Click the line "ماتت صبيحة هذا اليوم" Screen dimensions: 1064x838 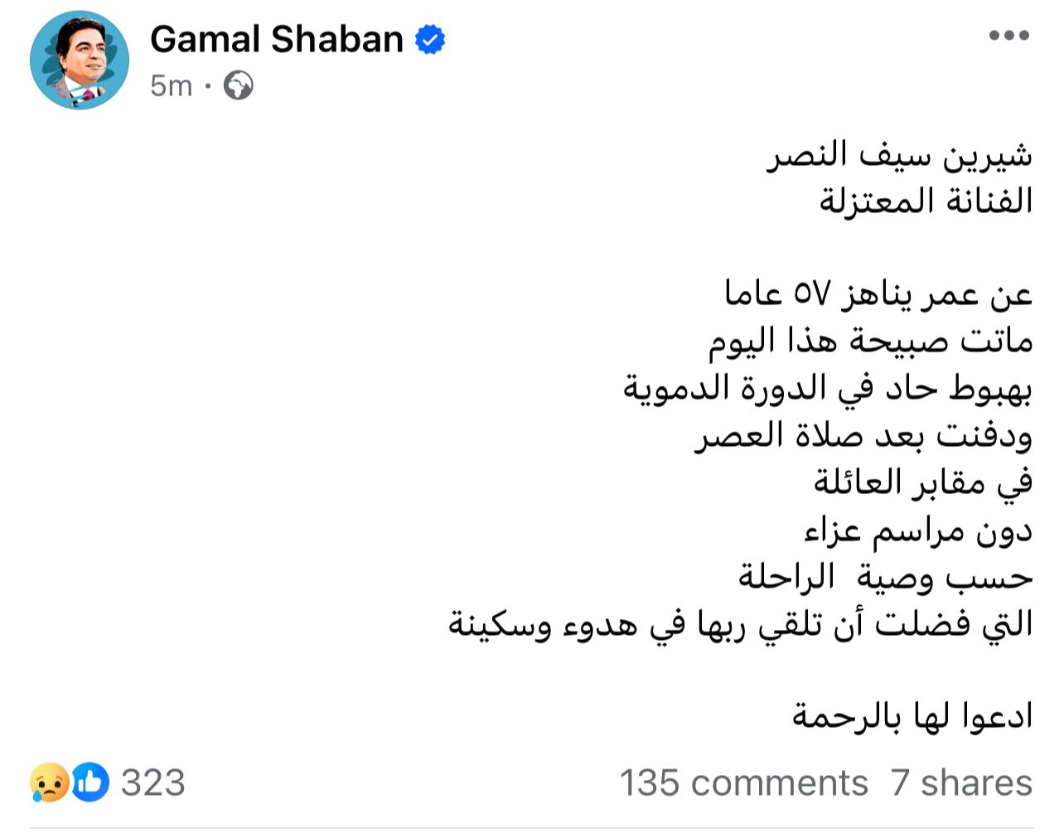pyautogui.click(x=870, y=341)
